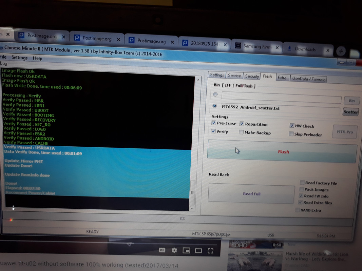Switch to the Samsung Firmware browser tab

click(257, 46)
